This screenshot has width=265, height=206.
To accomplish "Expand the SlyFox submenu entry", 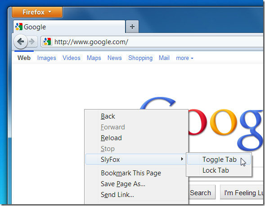I will (x=136, y=159).
